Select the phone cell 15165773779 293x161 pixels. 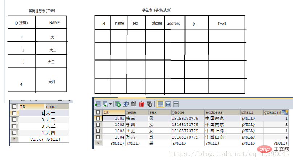point(188,131)
